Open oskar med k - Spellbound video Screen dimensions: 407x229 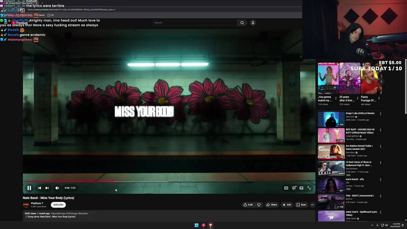click(331, 216)
